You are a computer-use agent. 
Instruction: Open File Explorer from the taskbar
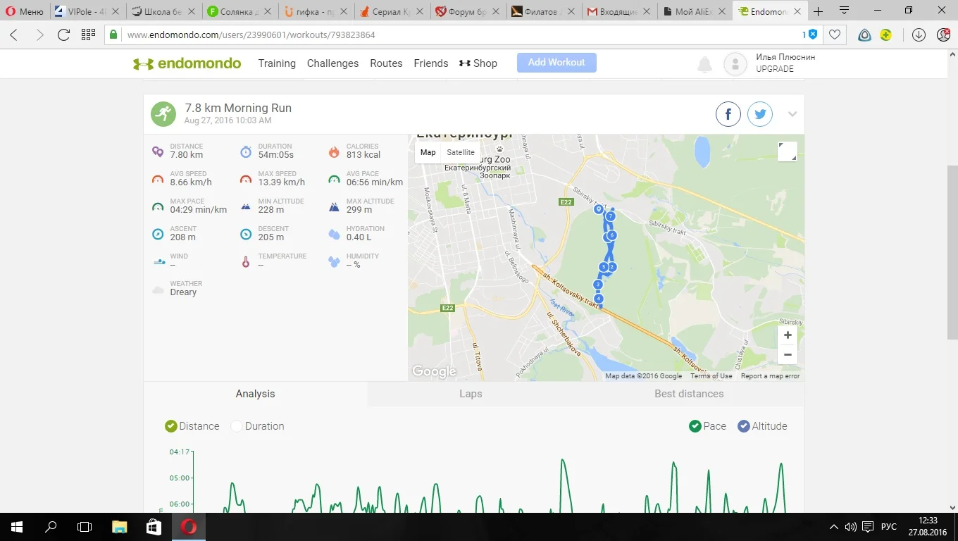pyautogui.click(x=120, y=527)
